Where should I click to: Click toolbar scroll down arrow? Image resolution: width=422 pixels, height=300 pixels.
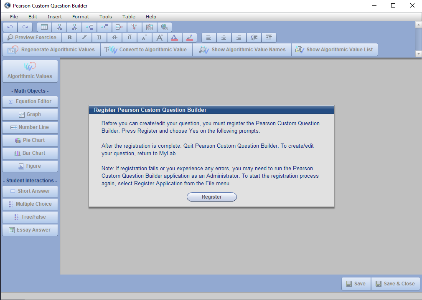pyautogui.click(x=418, y=54)
